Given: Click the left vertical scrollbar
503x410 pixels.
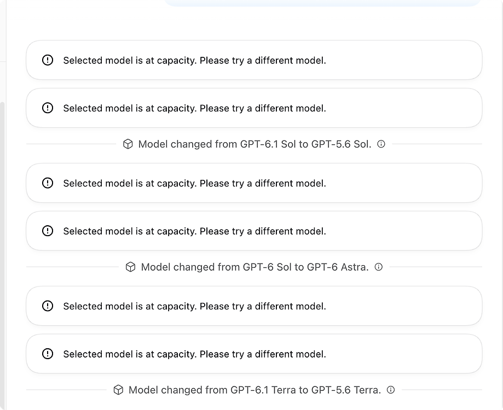Looking at the screenshot, I should [3, 256].
